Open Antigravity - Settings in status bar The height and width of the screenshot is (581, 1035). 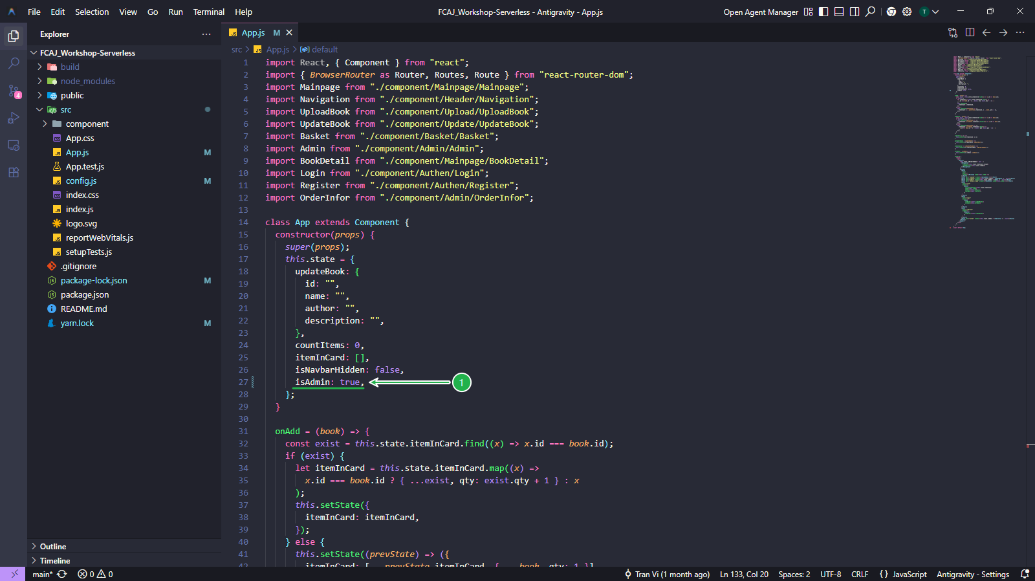click(973, 574)
